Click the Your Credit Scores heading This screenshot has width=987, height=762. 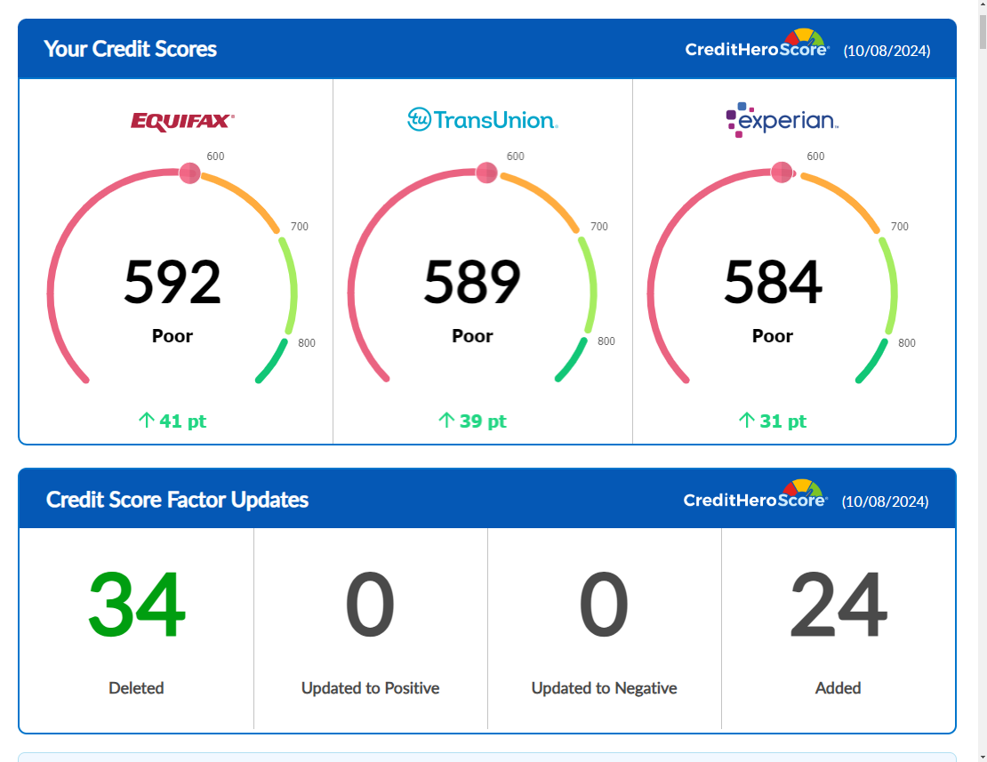(131, 49)
